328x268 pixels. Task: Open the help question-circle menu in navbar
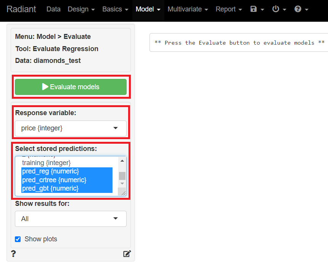coord(301,9)
